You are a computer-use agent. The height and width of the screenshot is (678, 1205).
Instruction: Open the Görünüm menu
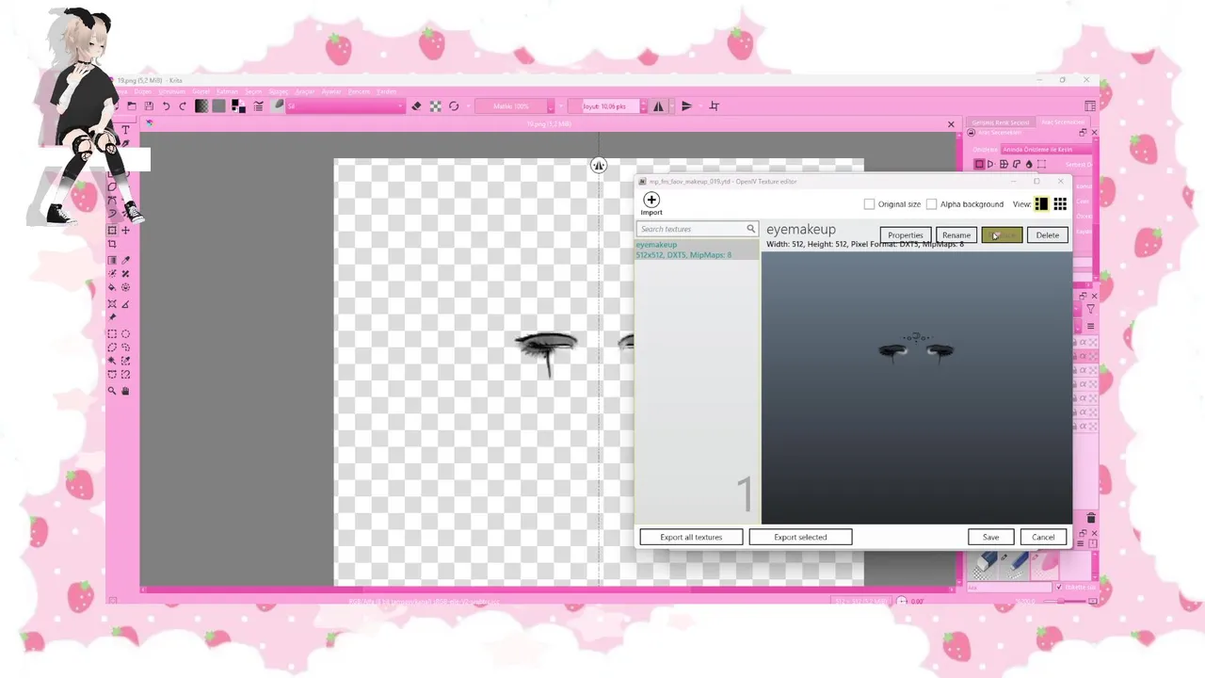click(x=172, y=91)
